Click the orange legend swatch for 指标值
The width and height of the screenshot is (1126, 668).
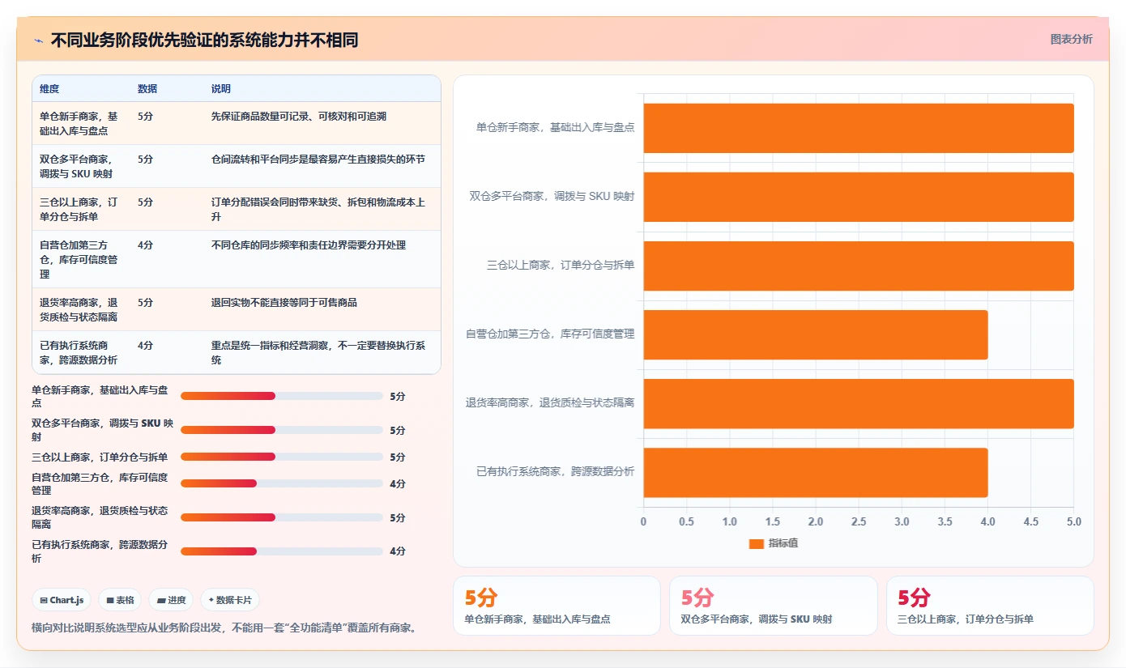tap(757, 543)
